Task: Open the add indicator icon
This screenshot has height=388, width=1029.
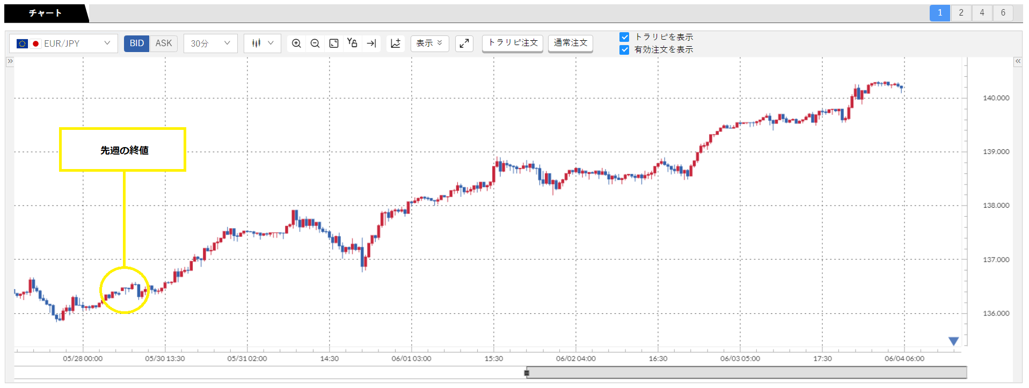Action: click(396, 43)
